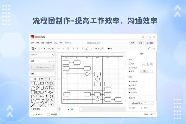Image resolution: width=186 pixels, height=124 pixels.
Task: Open the 50% zoom level dropdown
Action: click(x=42, y=49)
